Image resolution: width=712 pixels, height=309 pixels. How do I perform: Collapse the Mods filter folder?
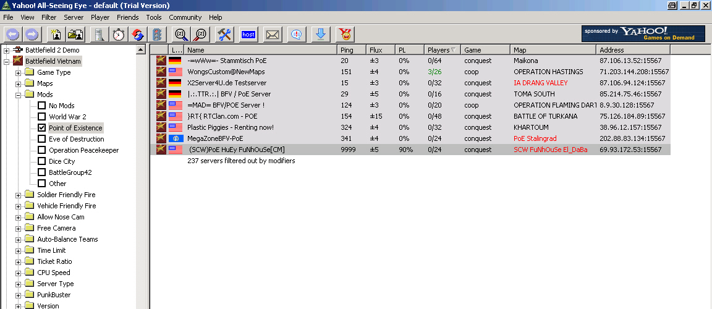(18, 95)
